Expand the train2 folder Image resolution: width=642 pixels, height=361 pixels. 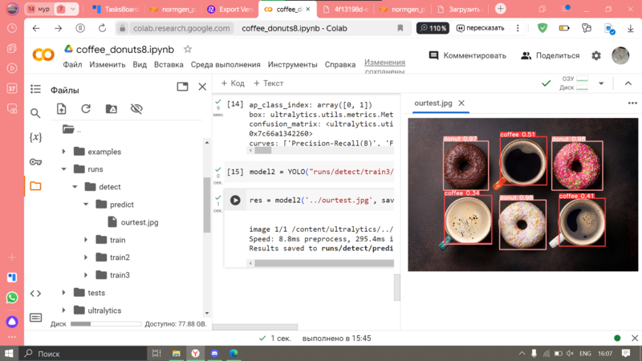click(x=87, y=258)
